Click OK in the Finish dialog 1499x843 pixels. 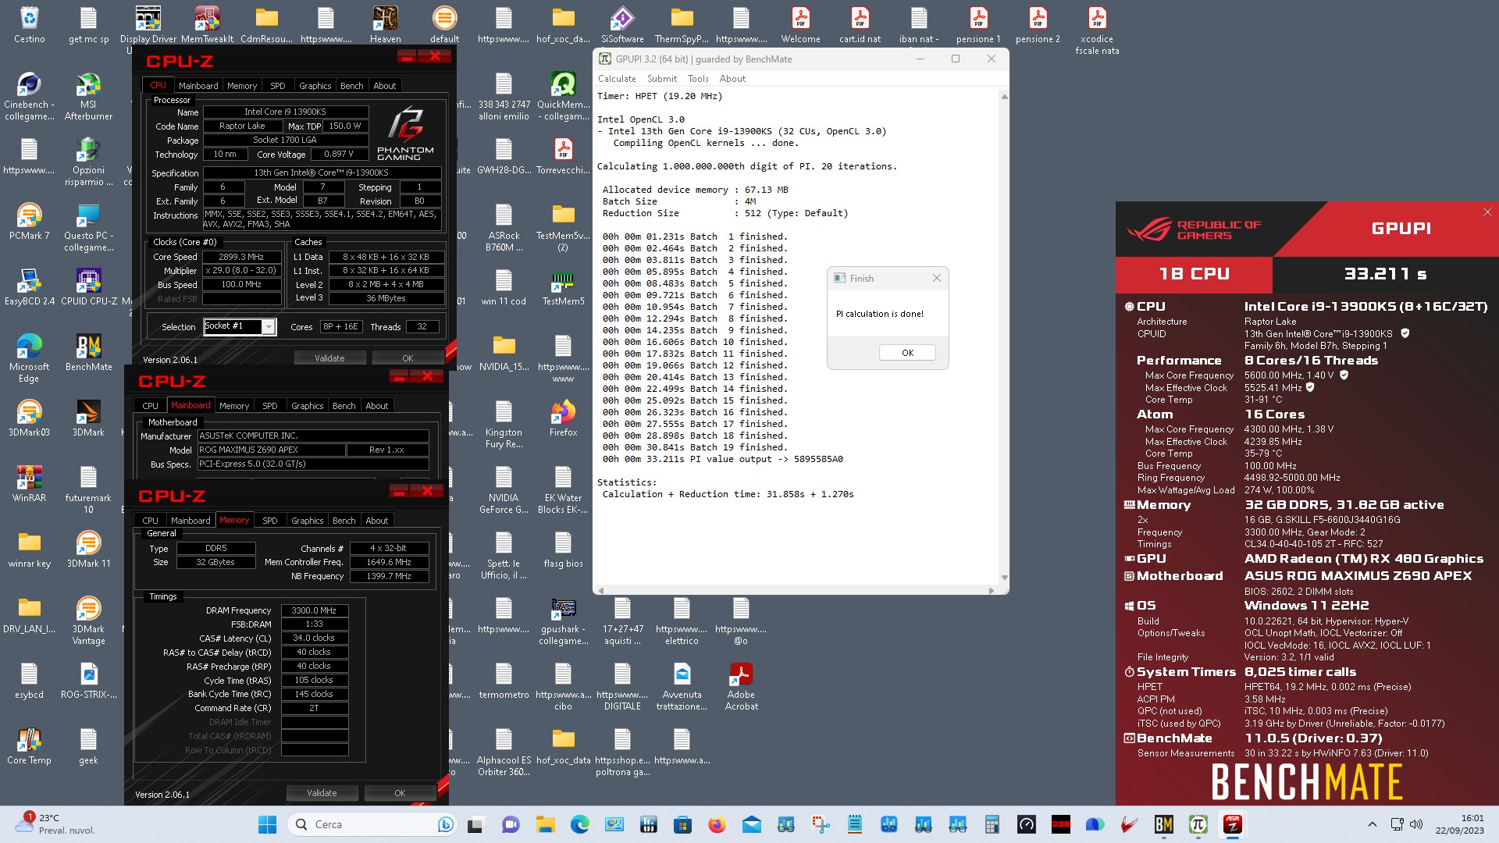(907, 353)
